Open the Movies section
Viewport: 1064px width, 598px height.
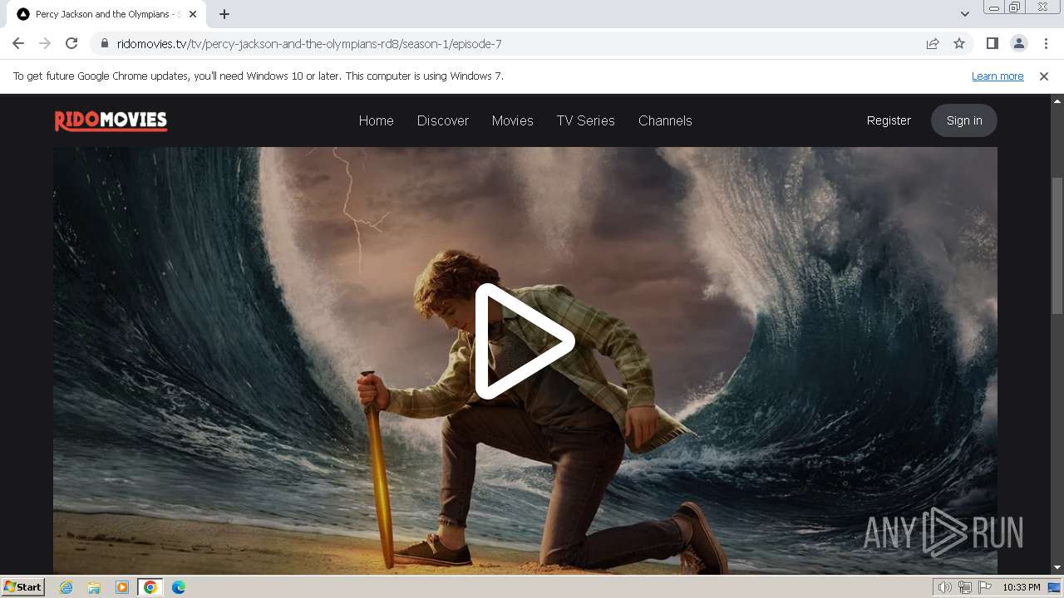coord(512,120)
